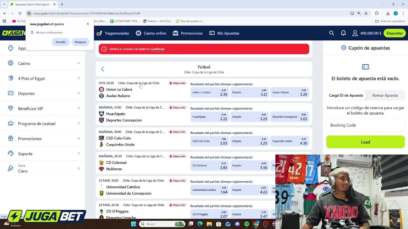Click the Casino chip icon in sidebar
The width and height of the screenshot is (408, 229).
tap(11, 63)
